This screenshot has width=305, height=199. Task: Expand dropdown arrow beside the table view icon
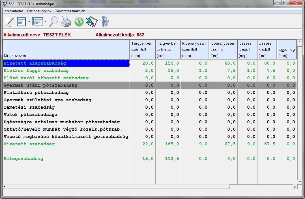tap(45, 22)
